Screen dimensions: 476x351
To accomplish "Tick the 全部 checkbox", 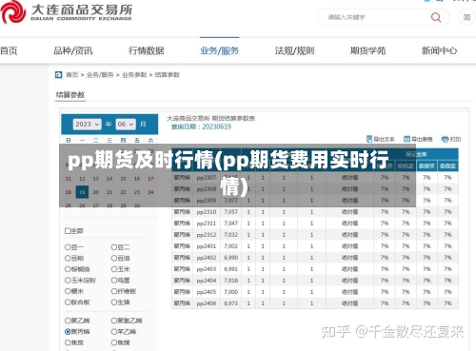I will (x=68, y=231).
